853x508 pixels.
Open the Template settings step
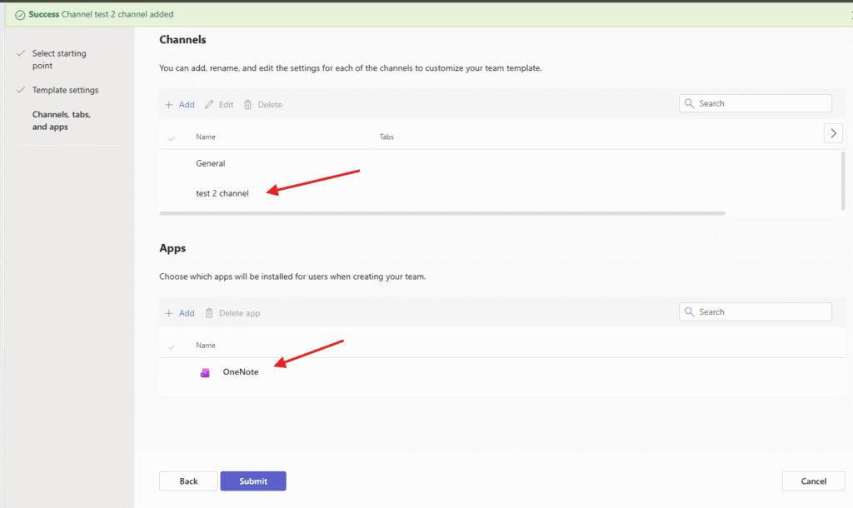pyautogui.click(x=65, y=90)
